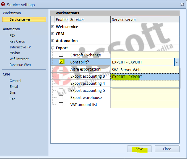Click Service server cell for Export accounting 5
The height and width of the screenshot is (159, 187).
point(145,91)
